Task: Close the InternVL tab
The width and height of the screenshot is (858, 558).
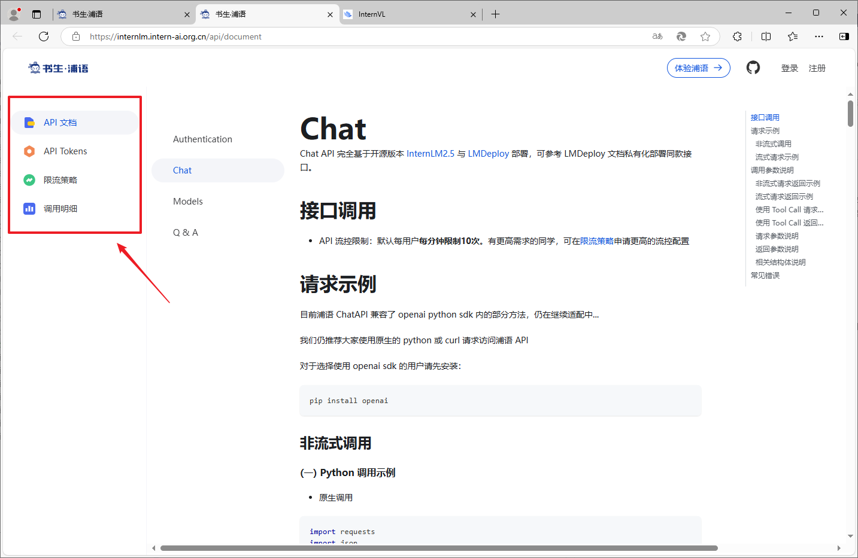Action: point(473,14)
